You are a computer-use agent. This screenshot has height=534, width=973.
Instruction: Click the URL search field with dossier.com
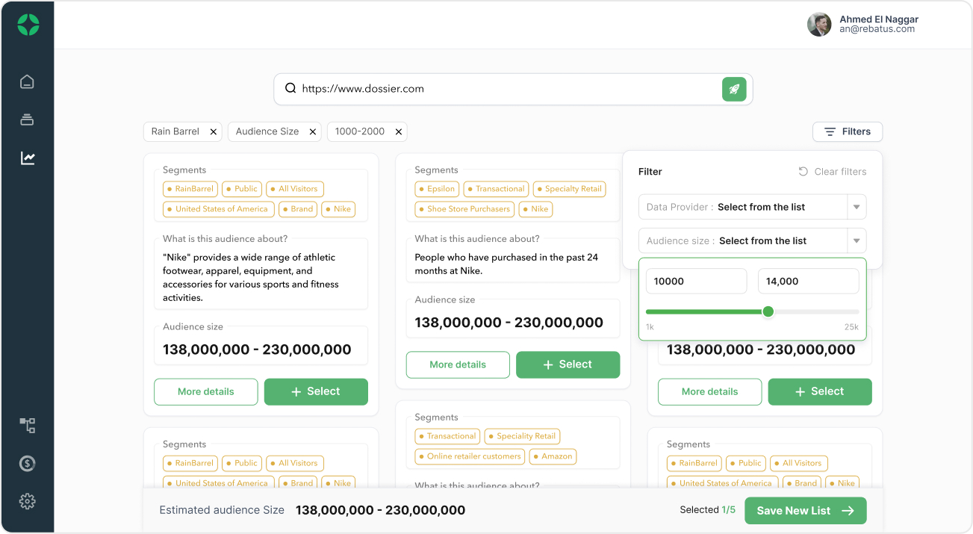pos(513,89)
